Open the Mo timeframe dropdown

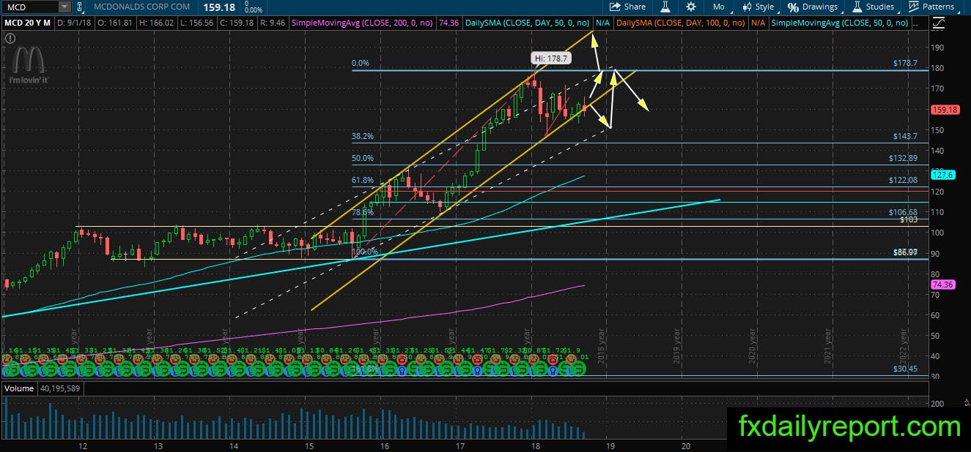coord(719,7)
